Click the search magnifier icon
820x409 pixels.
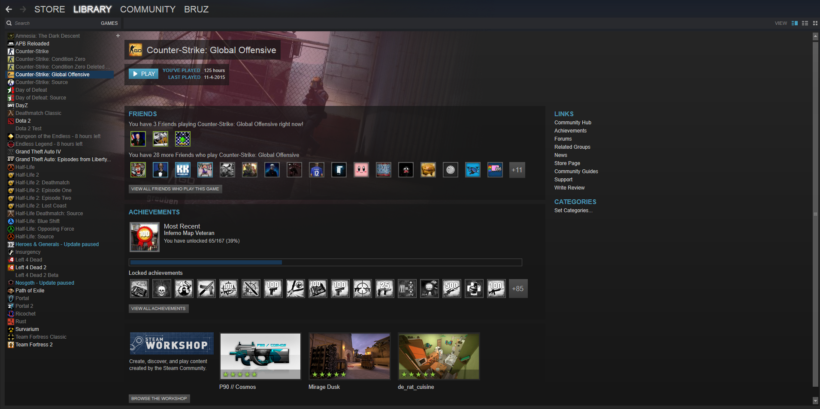point(9,23)
